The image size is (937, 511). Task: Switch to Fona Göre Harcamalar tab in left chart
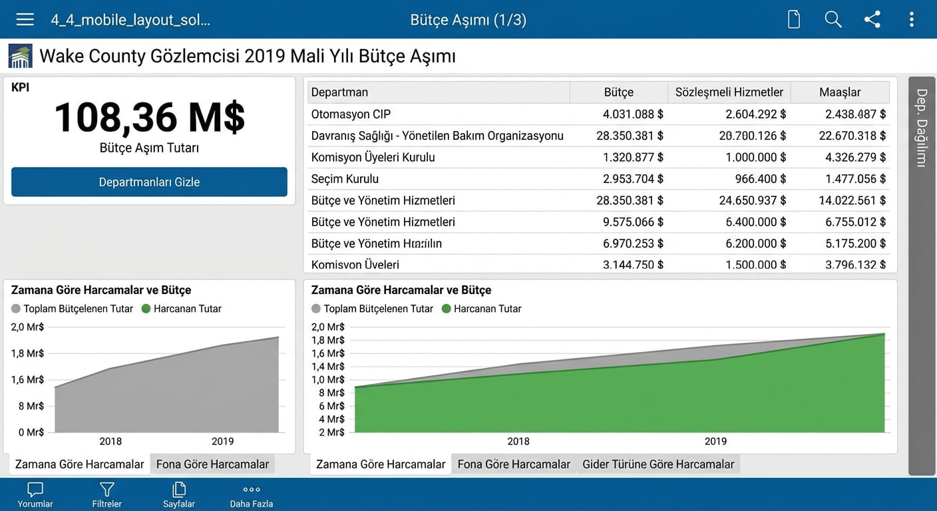[x=212, y=464]
